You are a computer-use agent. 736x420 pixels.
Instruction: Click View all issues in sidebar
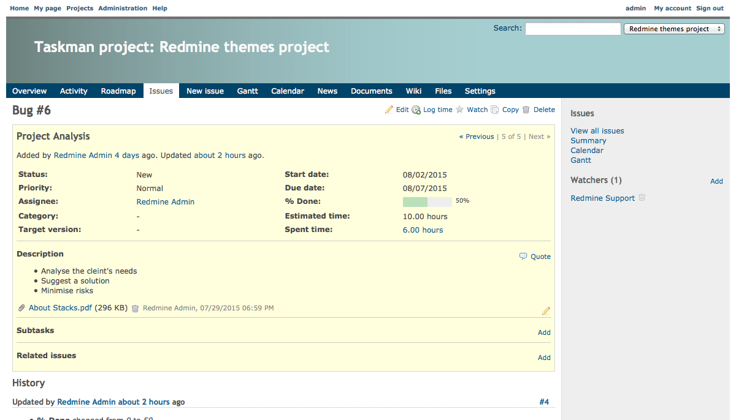(597, 131)
